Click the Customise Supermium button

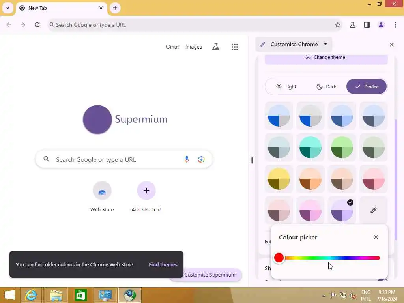click(210, 275)
